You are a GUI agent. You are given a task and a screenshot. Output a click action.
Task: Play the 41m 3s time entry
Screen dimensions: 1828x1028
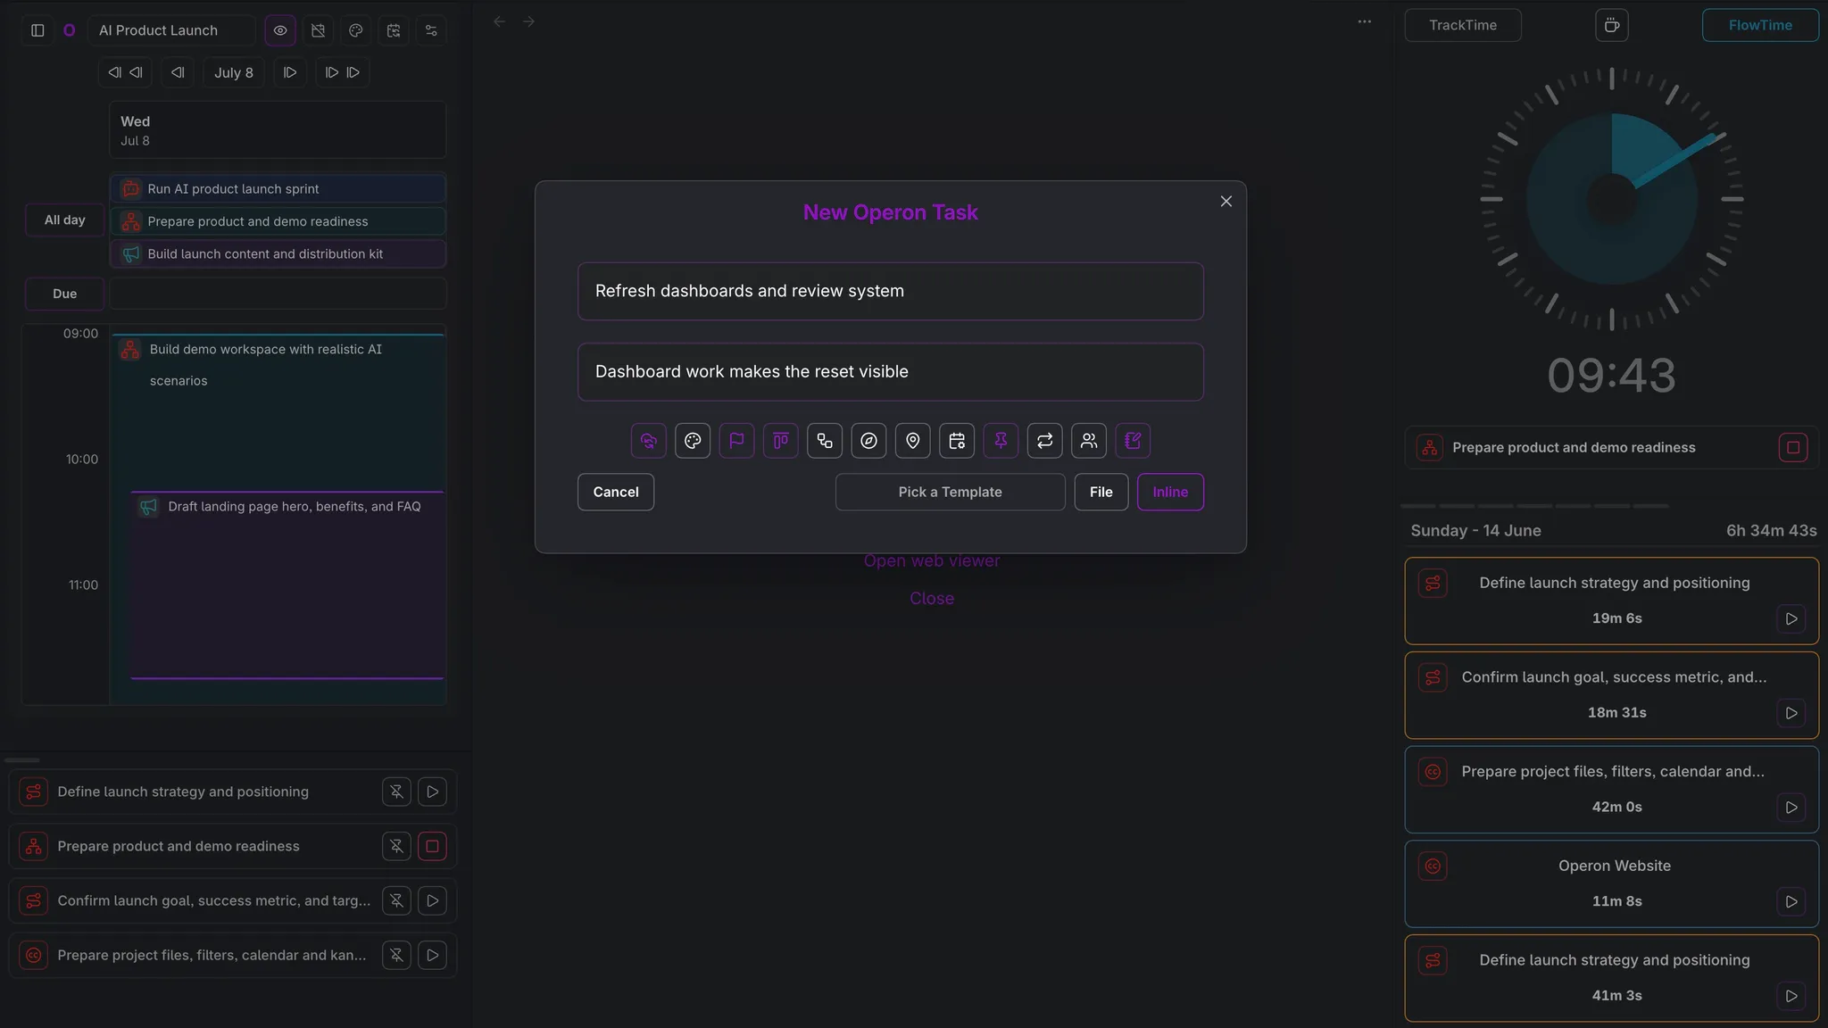(1791, 996)
